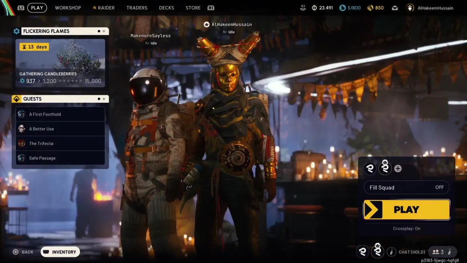Click the Back circle button icon
The width and height of the screenshot is (467, 263).
(15, 252)
